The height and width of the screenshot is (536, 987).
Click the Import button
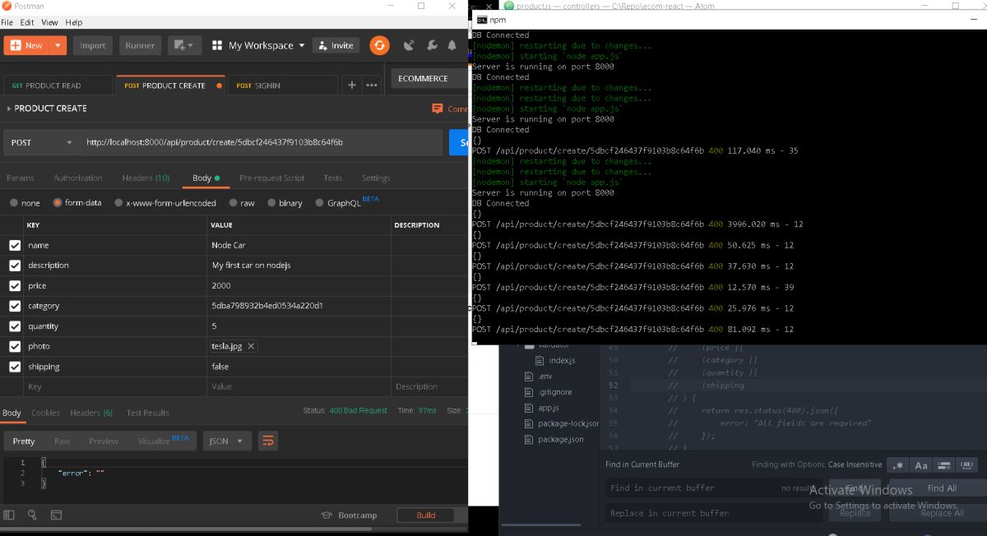93,45
